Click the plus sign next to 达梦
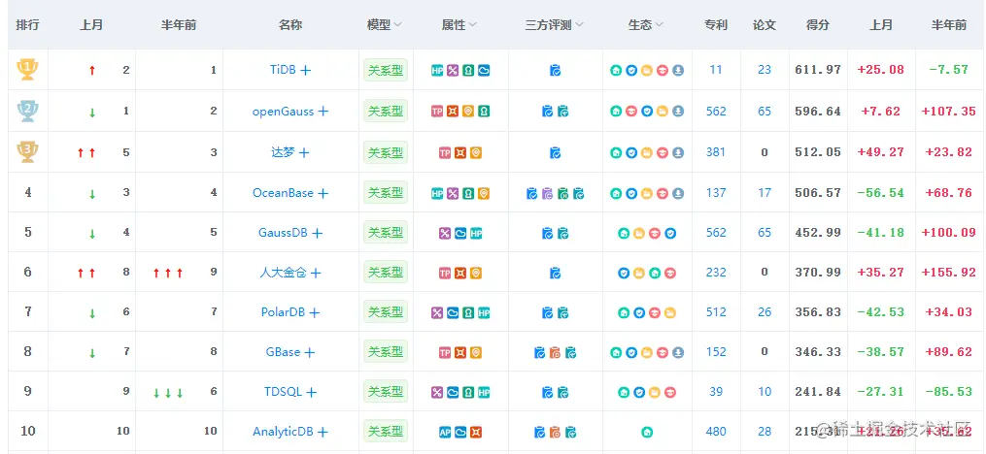The image size is (986, 454). click(304, 152)
